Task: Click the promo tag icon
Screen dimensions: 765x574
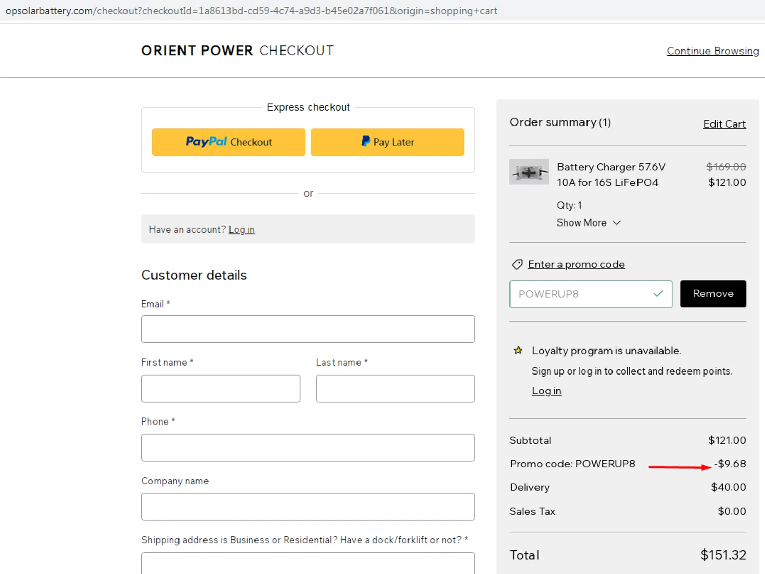Action: (517, 264)
